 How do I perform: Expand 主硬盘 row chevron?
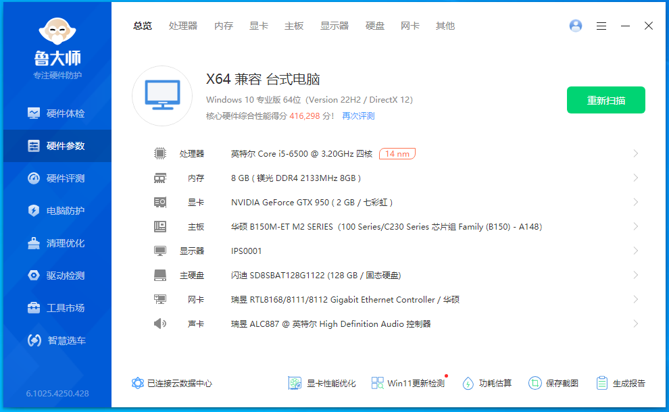pos(635,275)
